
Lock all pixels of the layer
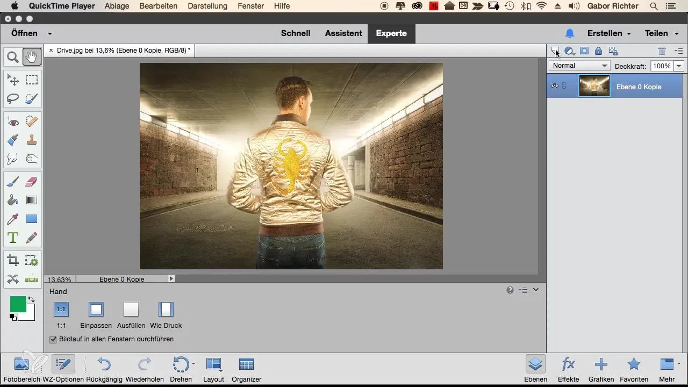598,51
